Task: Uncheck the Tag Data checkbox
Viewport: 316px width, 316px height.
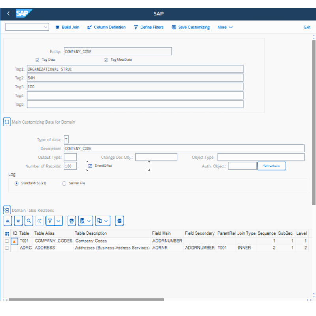Action: [x=38, y=60]
